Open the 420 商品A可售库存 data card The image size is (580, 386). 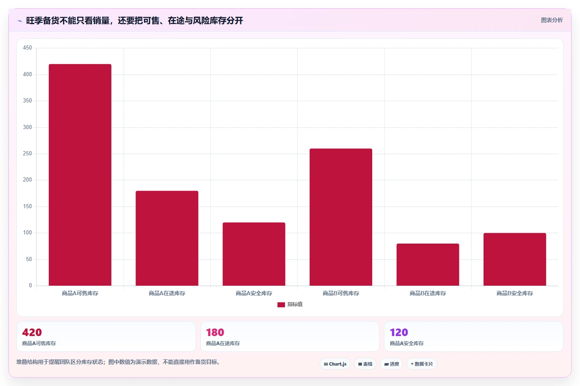click(x=106, y=336)
